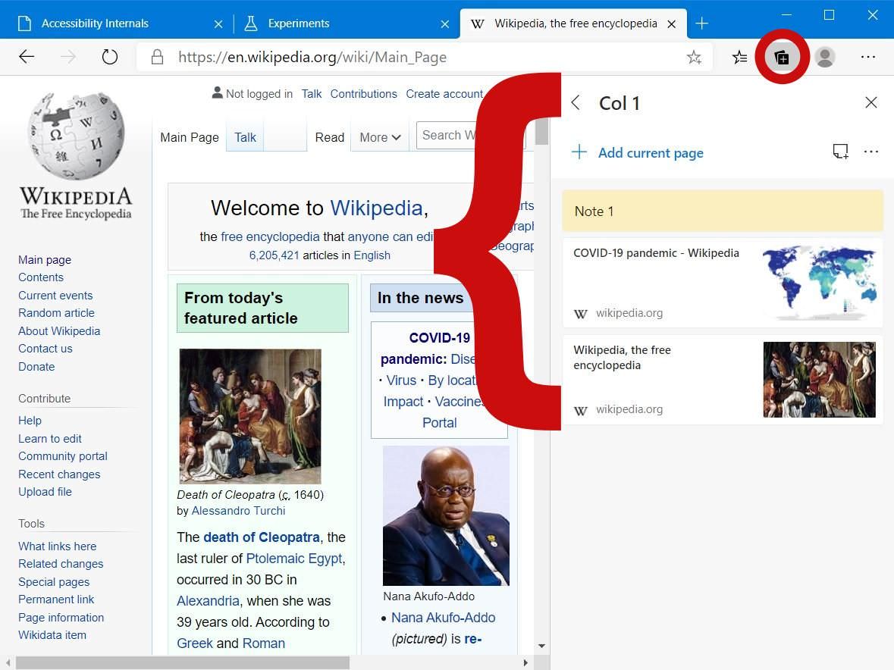Viewport: 894px width, 670px height.
Task: Open Alessandro Turchi link
Action: pyautogui.click(x=238, y=511)
